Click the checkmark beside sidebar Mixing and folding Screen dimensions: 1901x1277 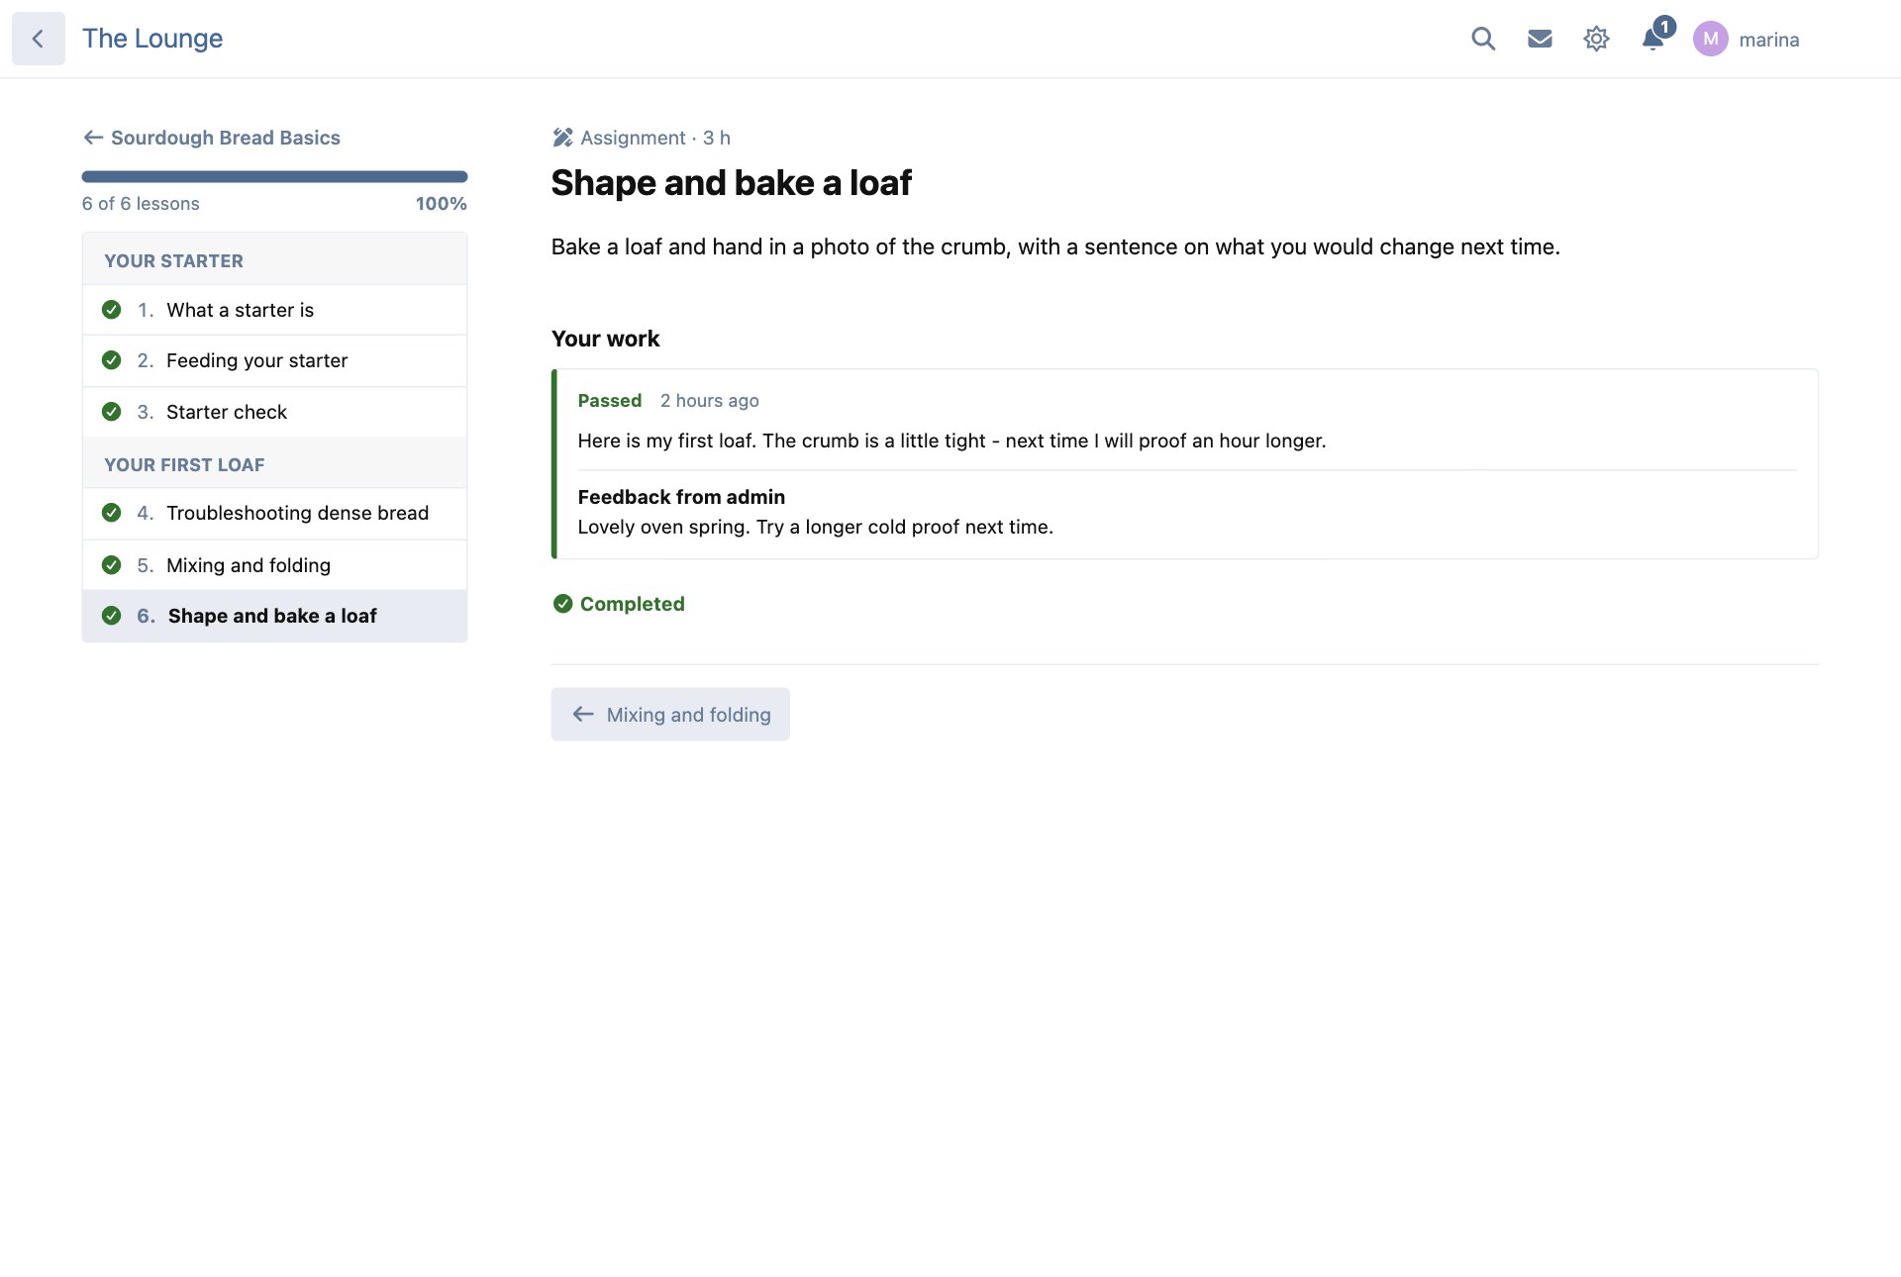click(112, 565)
